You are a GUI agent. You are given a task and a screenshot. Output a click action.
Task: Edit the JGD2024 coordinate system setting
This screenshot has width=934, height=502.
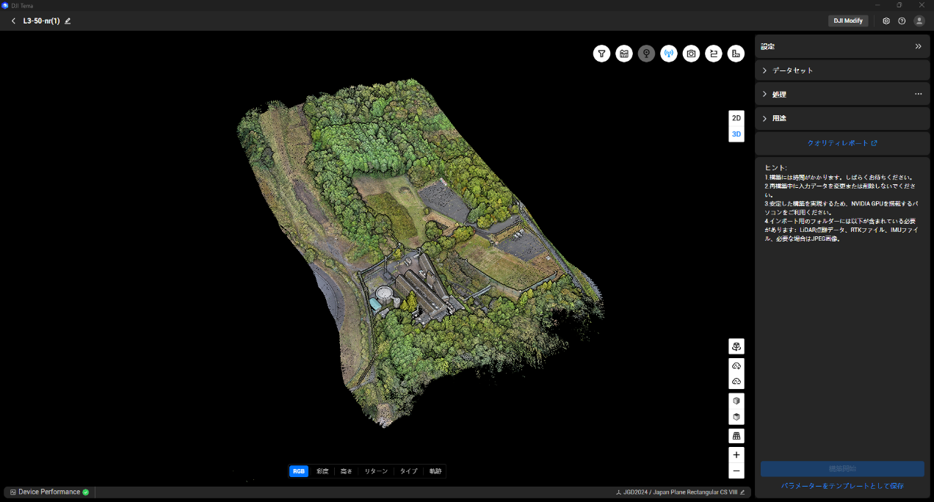click(742, 492)
